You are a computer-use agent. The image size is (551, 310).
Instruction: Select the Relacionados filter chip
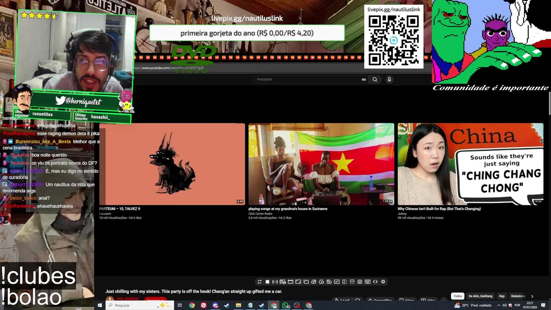pos(518,296)
